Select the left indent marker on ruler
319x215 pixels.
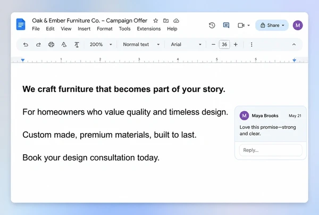[x=23, y=60]
